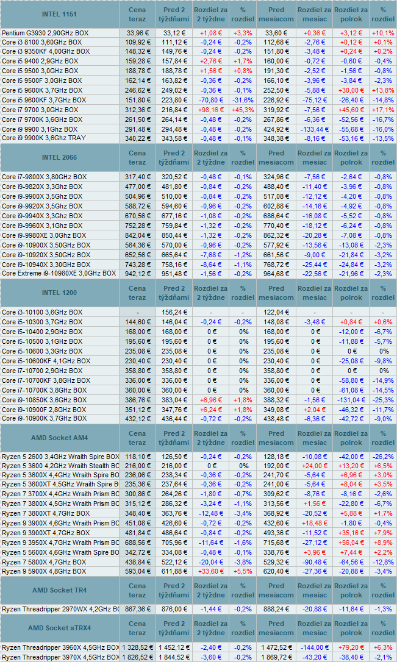Select Ryzen 7 5800X 4,7GHz BOX
Screen dimensions: 397x662
tap(44, 563)
